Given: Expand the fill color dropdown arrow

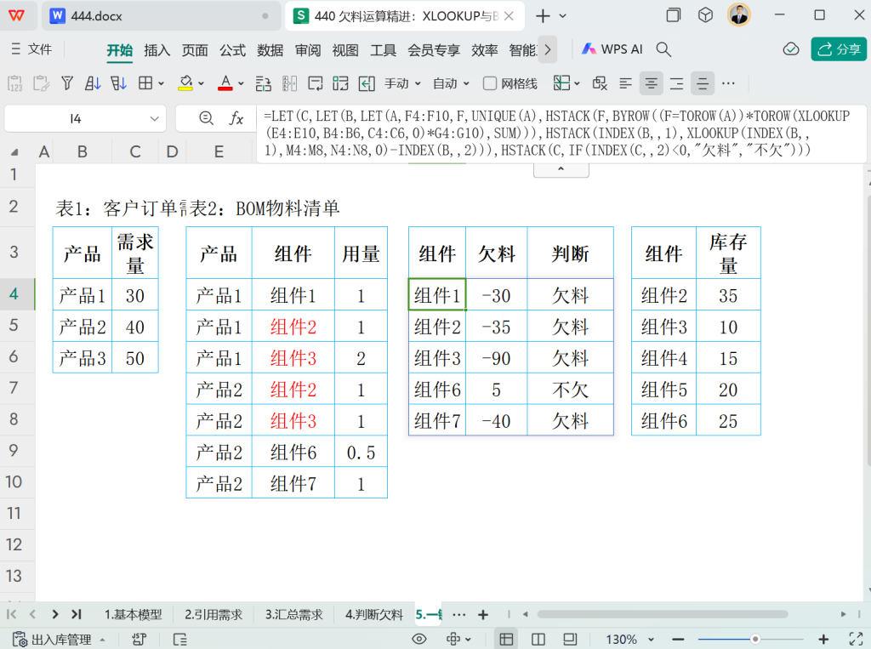Looking at the screenshot, I should (x=201, y=84).
